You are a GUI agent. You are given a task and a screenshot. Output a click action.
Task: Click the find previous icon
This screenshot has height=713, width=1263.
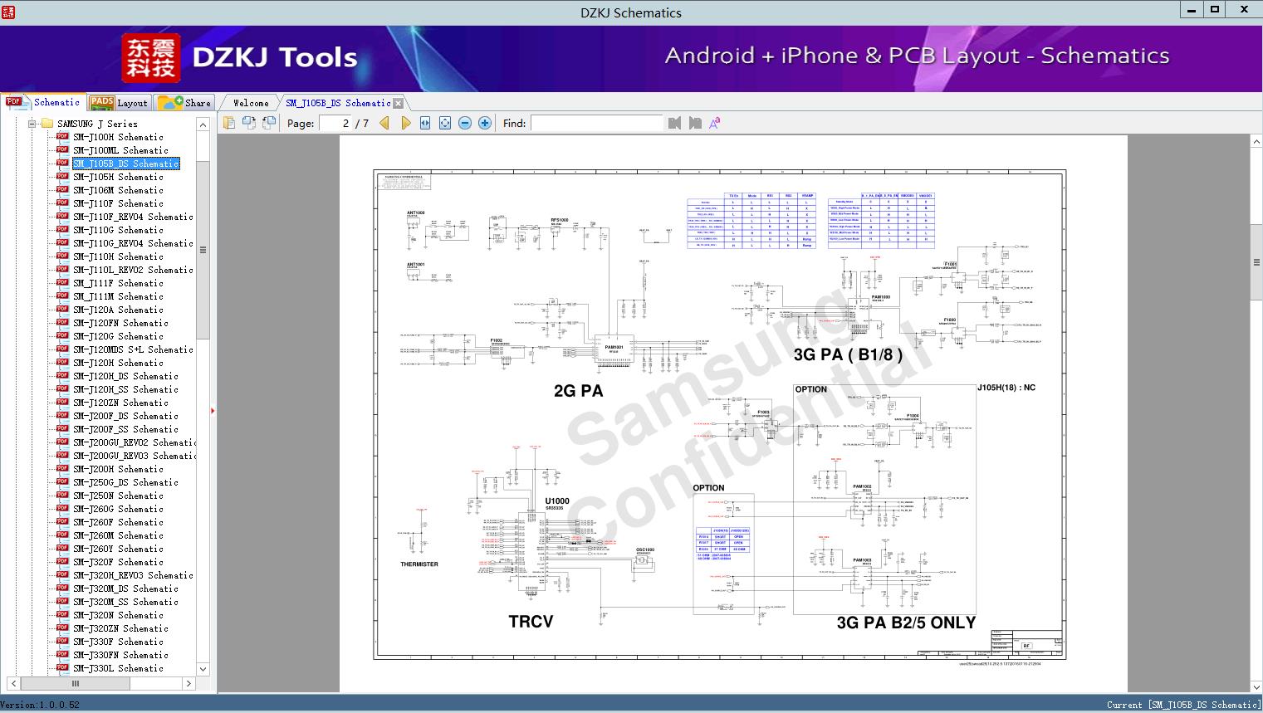pos(674,123)
